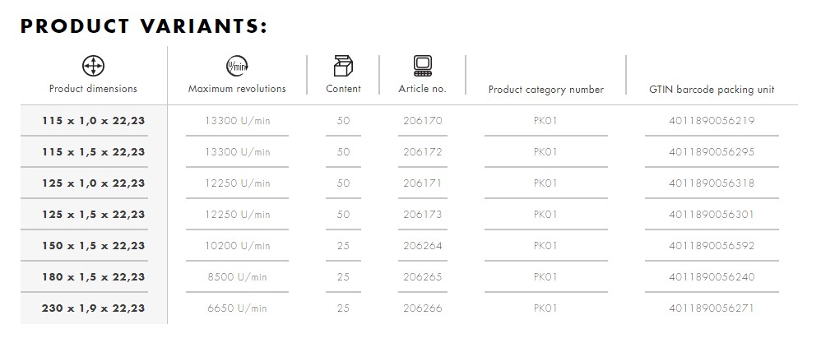Click the product dimensions crosshair arrows icon
Viewport: 821px width, 343px height.
click(93, 66)
